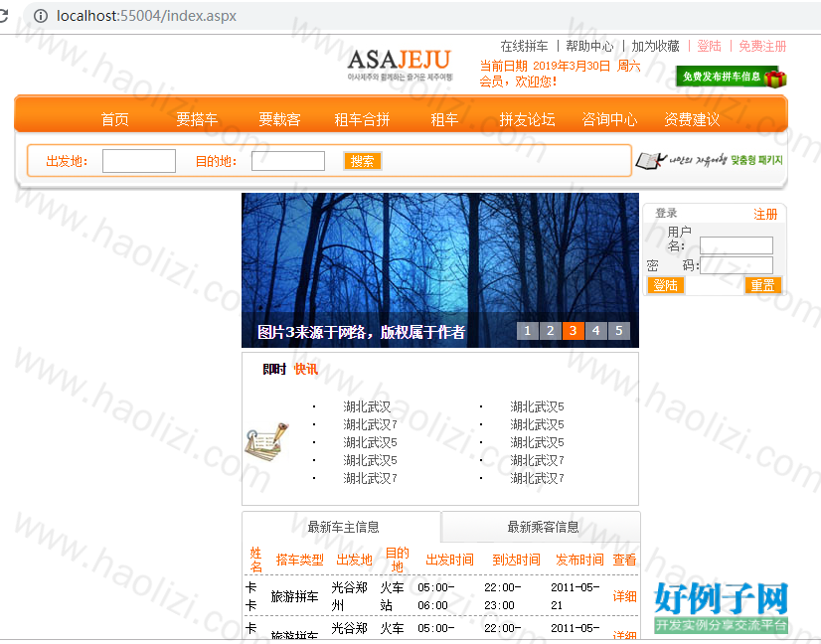Click the 出发地 column header in the table
The height and width of the screenshot is (644, 821).
(354, 560)
